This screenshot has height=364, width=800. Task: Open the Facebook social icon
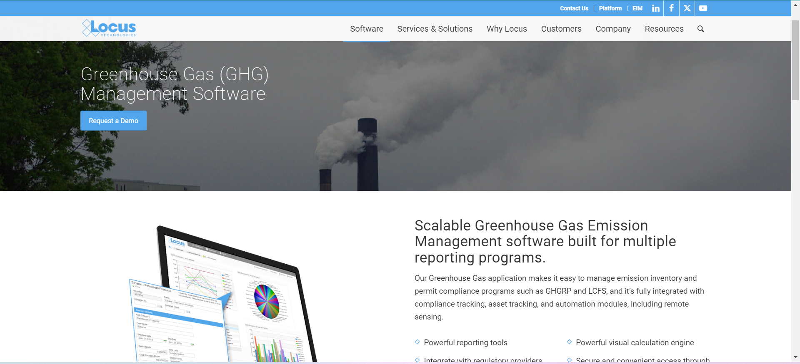[671, 8]
